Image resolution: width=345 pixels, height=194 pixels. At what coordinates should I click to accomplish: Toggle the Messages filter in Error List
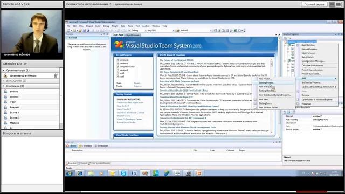(x=102, y=146)
